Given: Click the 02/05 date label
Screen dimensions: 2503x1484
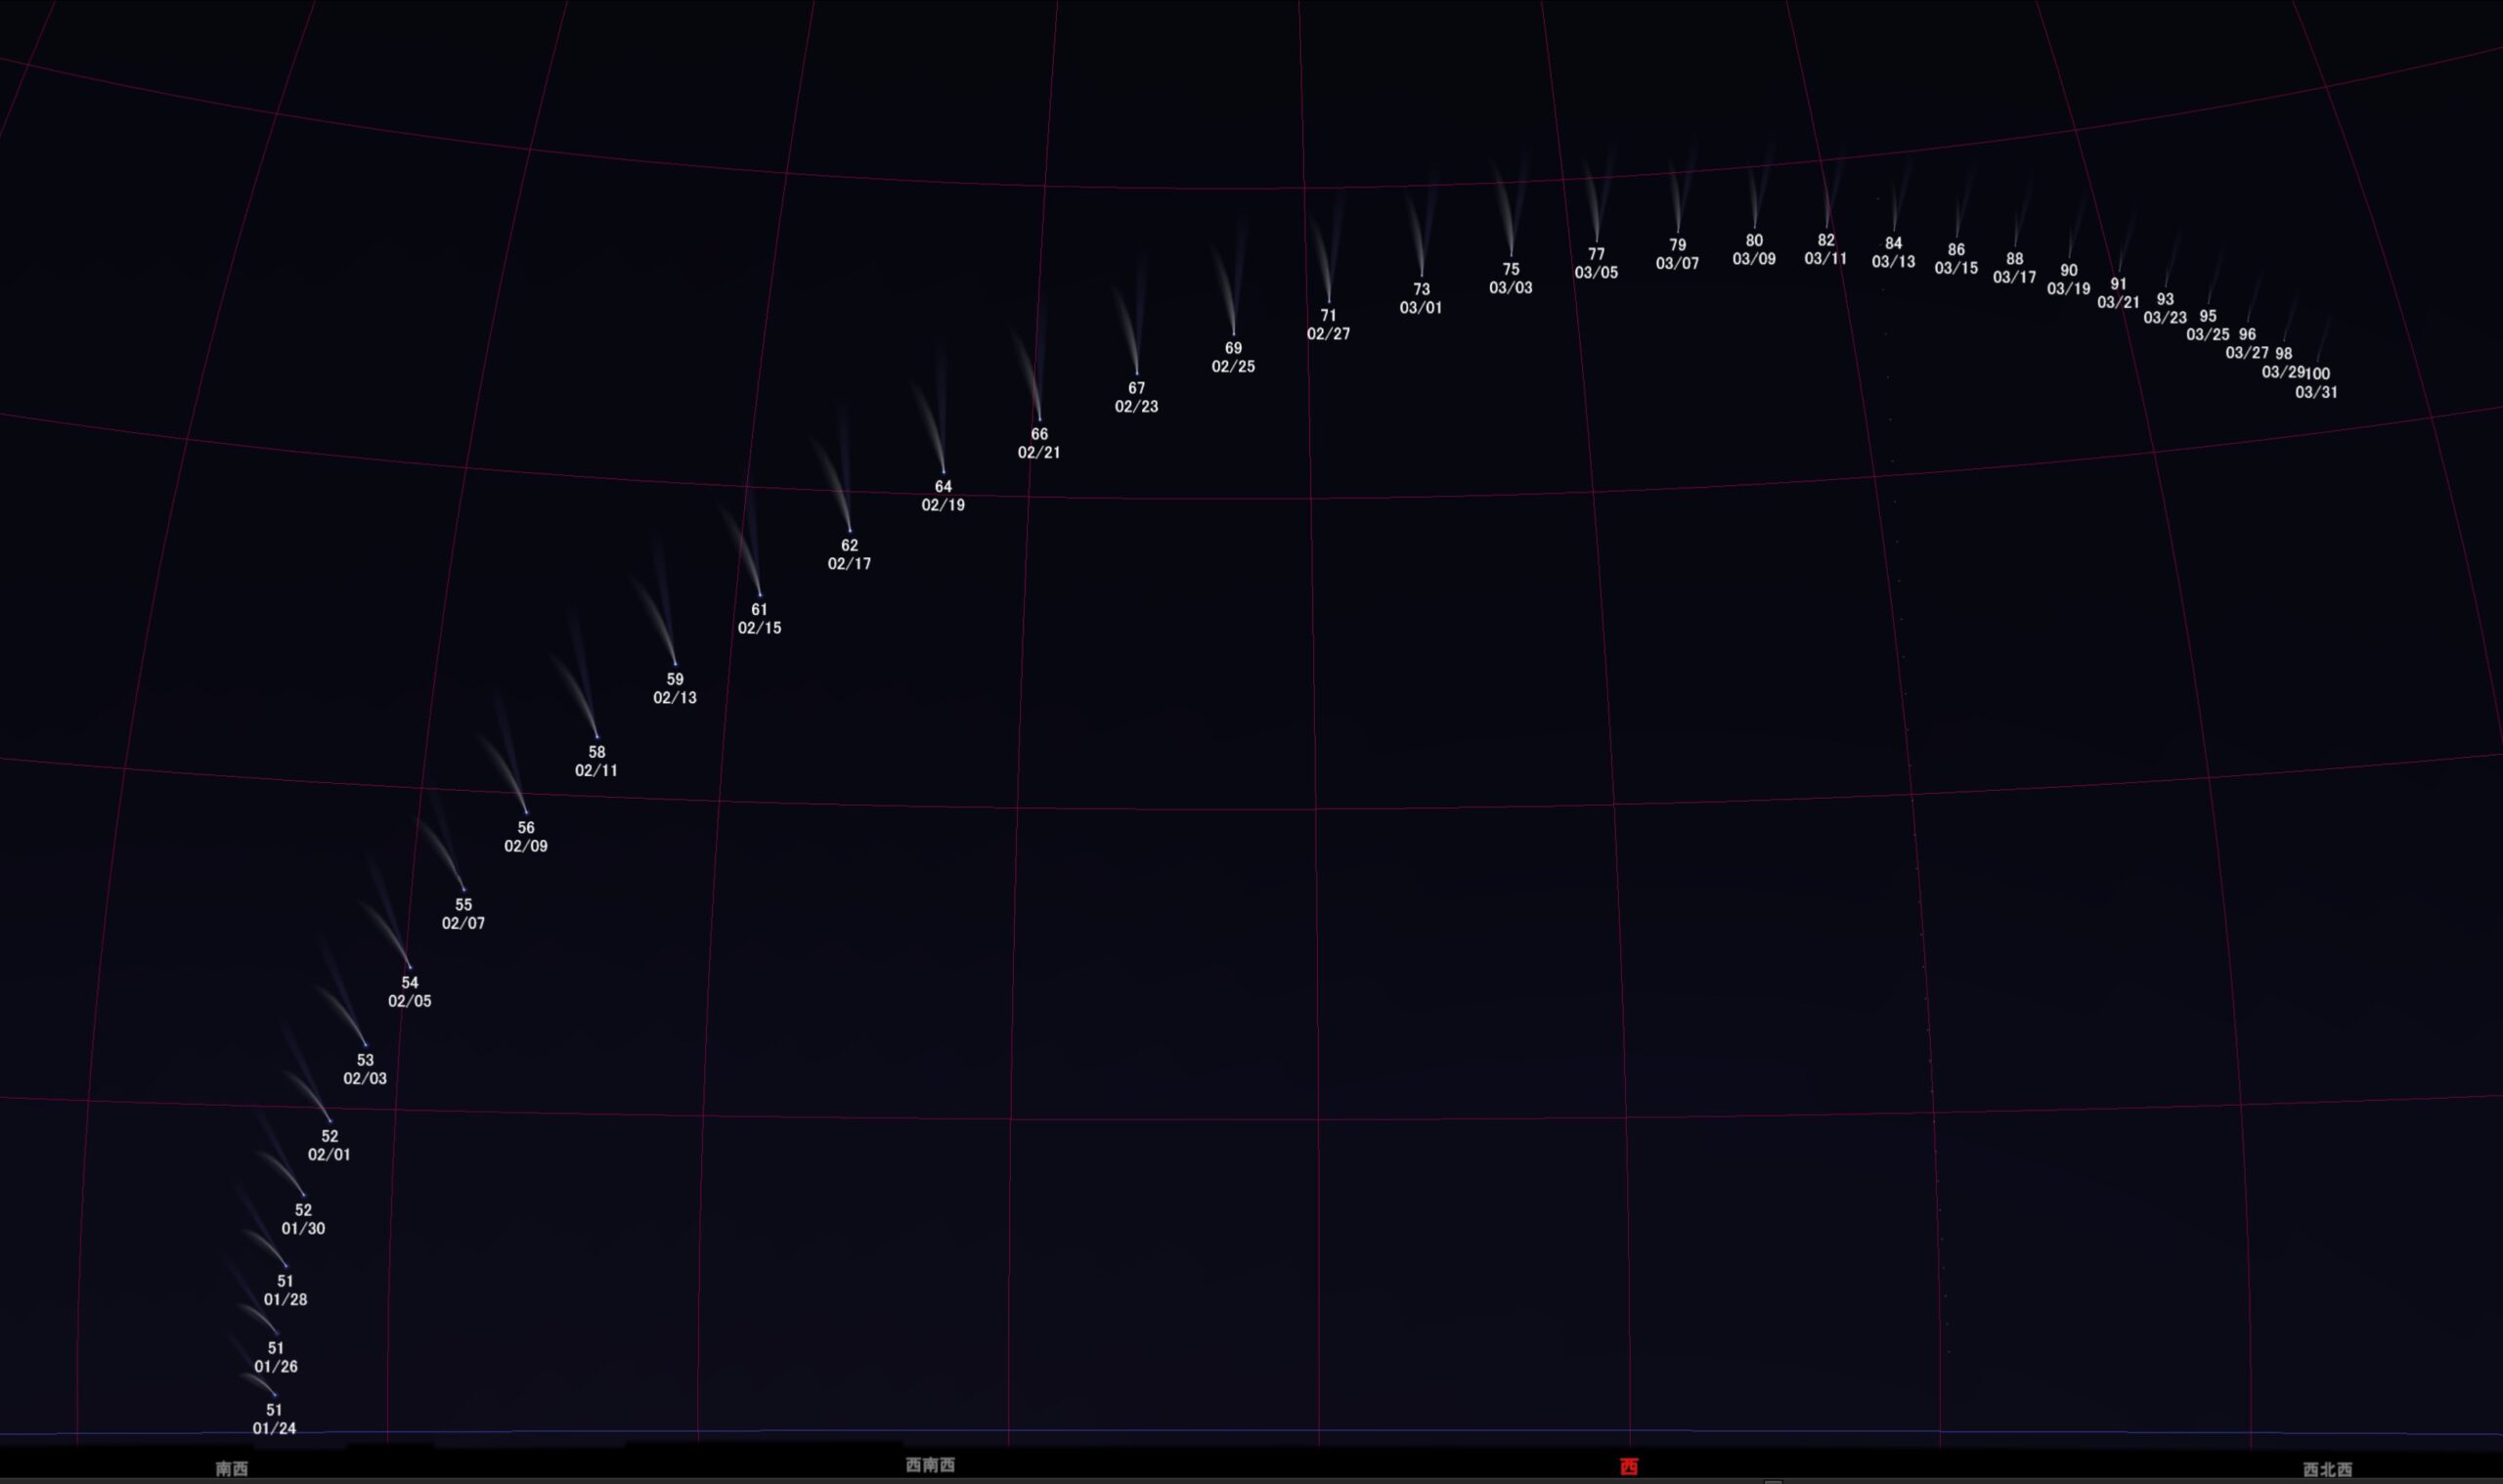Looking at the screenshot, I should click(x=410, y=1001).
